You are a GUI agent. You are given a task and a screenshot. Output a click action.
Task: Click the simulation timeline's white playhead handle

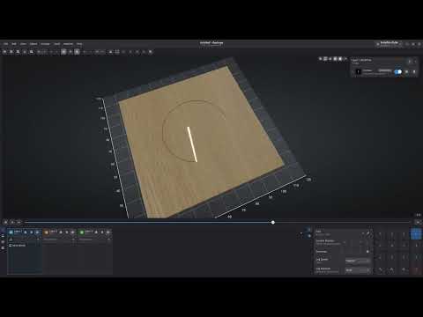coord(273,223)
